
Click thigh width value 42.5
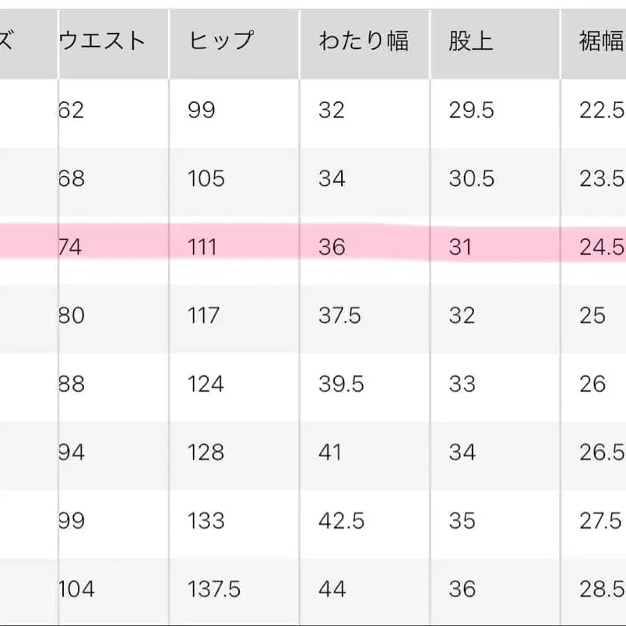340,520
